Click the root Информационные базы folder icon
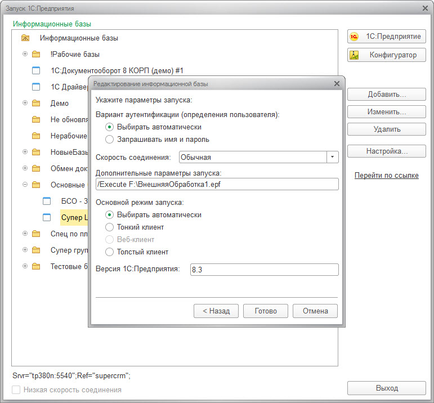Viewport: 434px width, 403px height. click(25, 38)
